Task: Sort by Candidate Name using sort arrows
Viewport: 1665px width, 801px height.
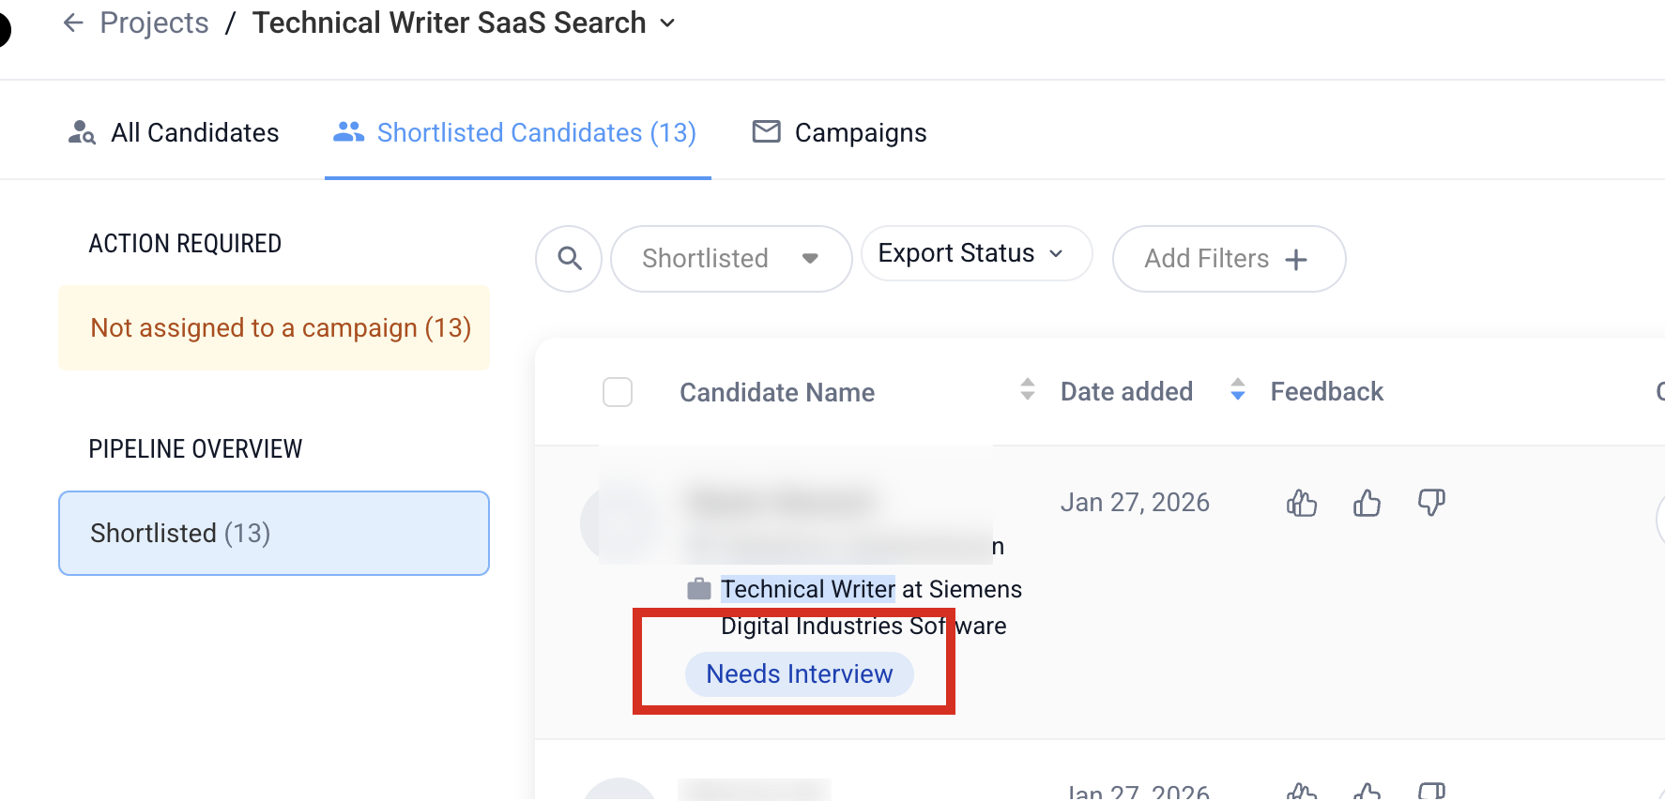Action: coord(1028,389)
